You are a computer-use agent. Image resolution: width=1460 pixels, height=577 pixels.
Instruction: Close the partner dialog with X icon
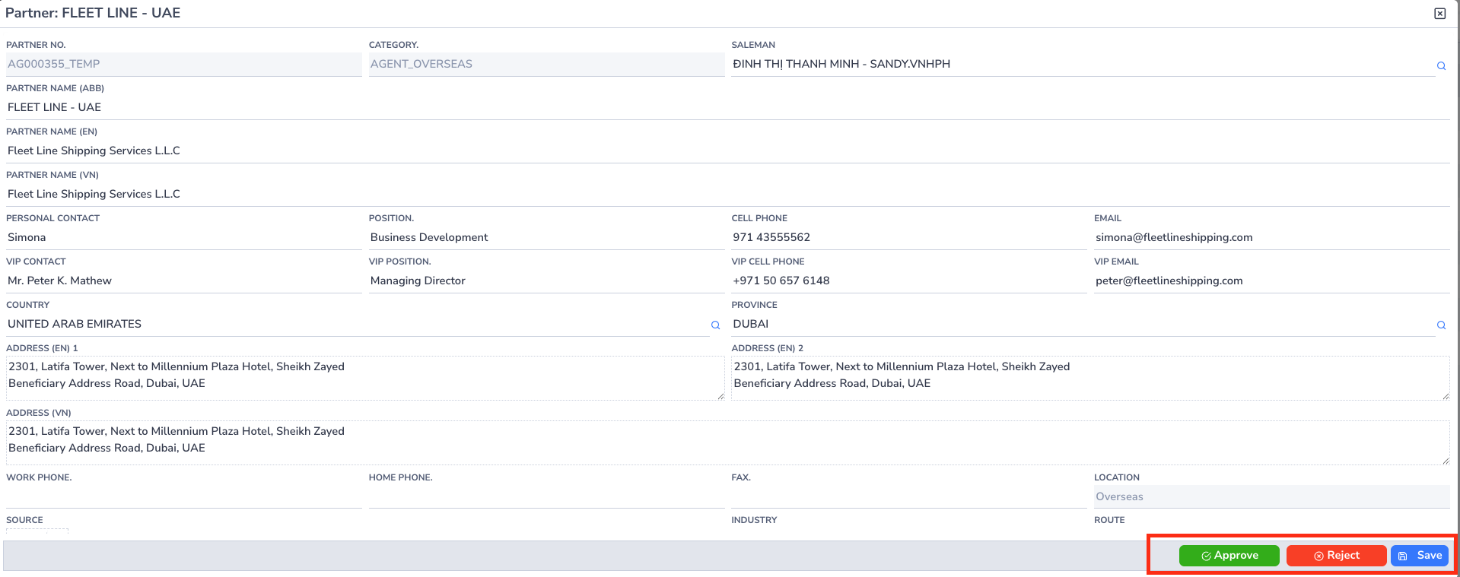1439,14
